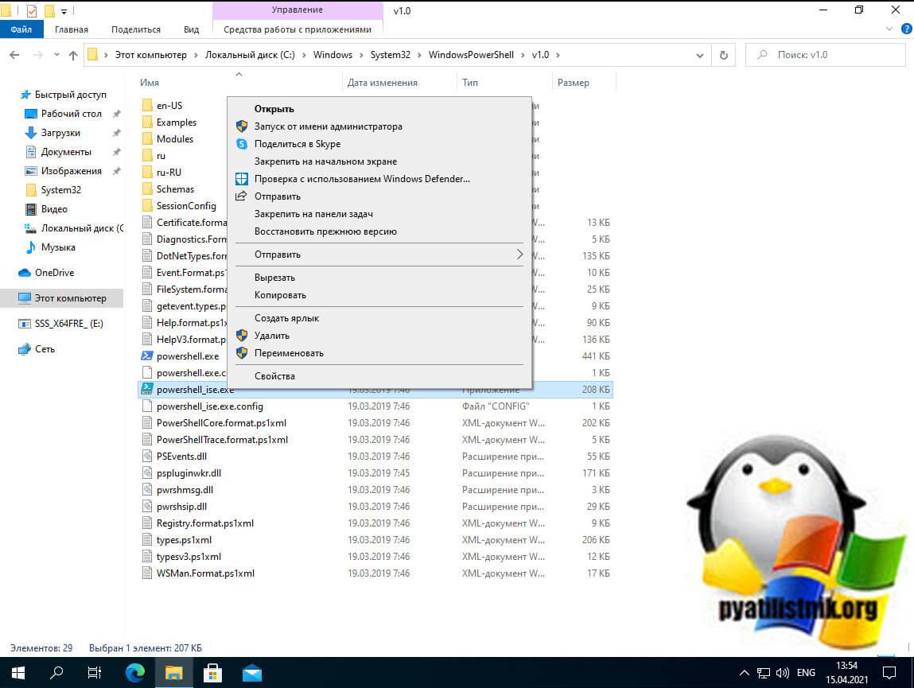
Task: Open Загрузки folder in sidebar
Action: [x=60, y=133]
